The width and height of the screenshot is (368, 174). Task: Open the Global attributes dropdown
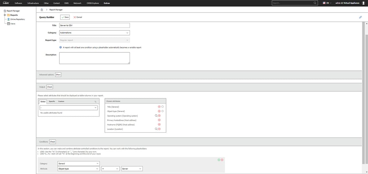[69, 108]
